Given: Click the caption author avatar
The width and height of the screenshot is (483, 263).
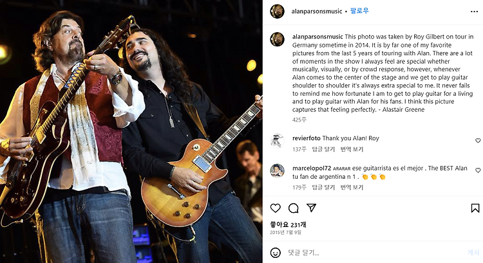Looking at the screenshot, I should [277, 39].
